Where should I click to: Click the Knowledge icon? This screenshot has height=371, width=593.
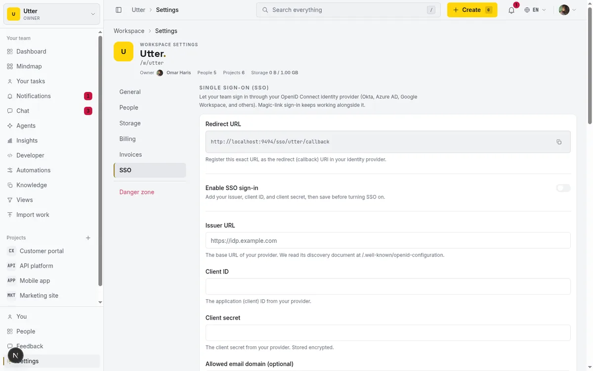pyautogui.click(x=10, y=185)
